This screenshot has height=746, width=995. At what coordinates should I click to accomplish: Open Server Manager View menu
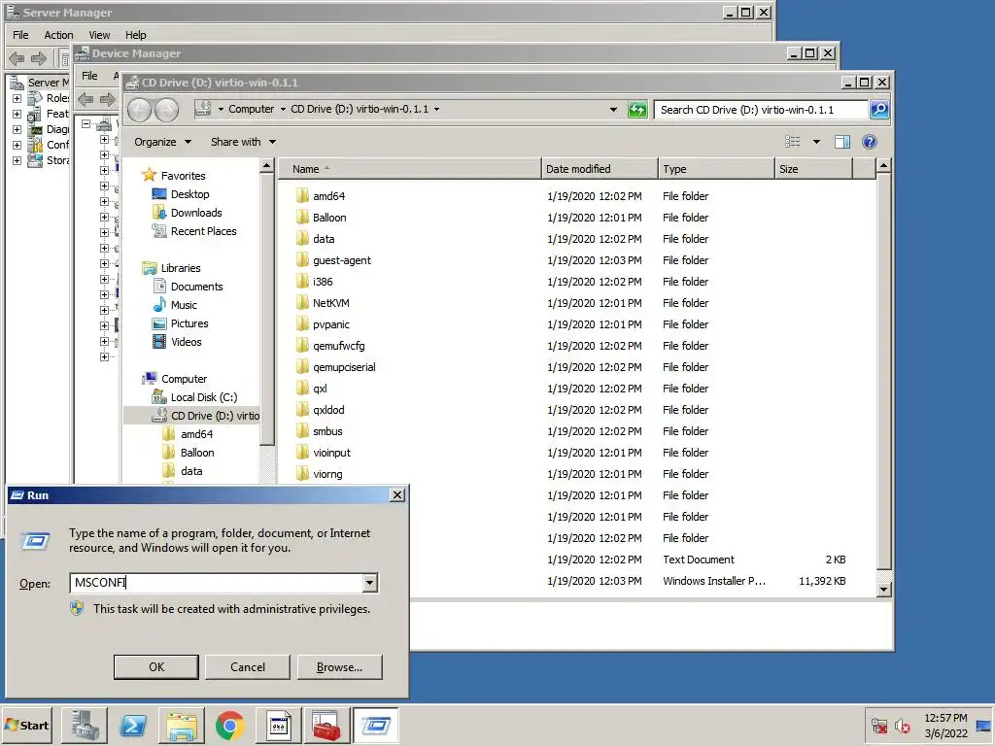[x=99, y=35]
